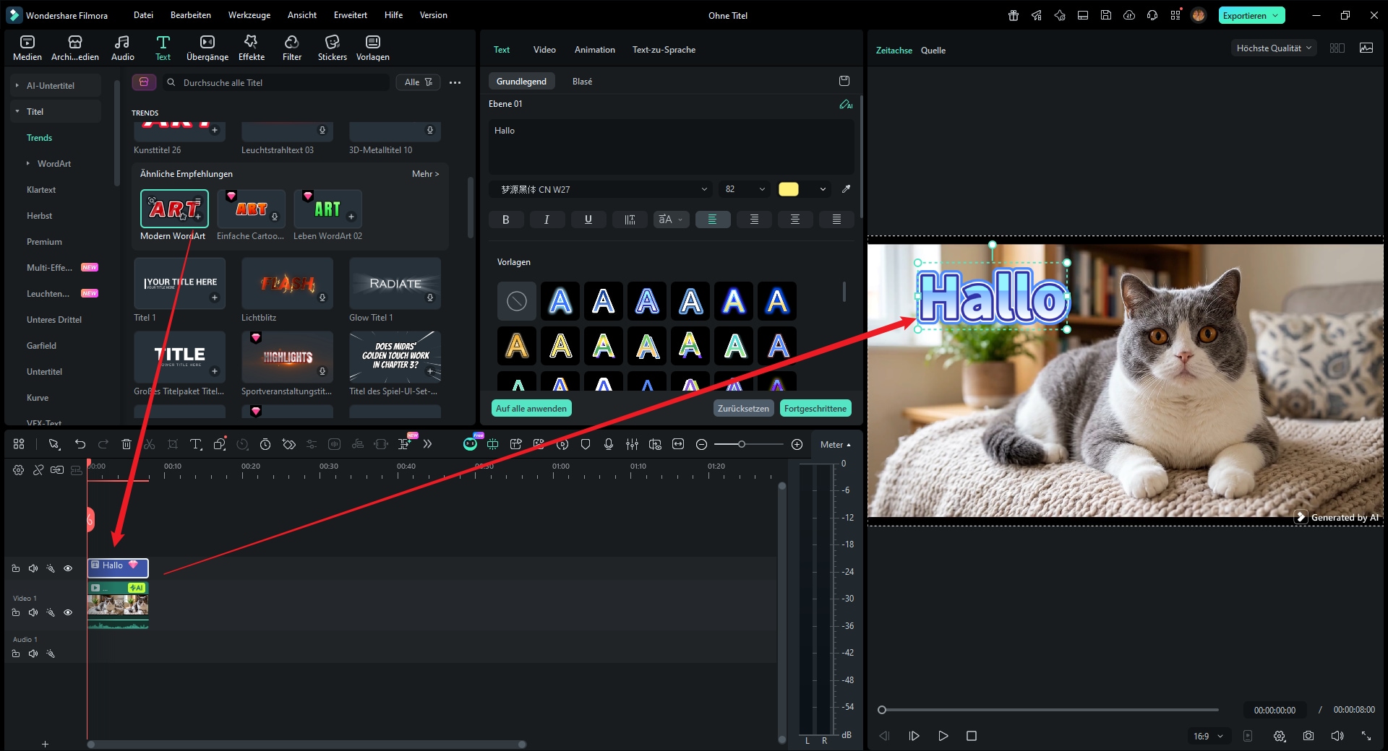Screen dimensions: 1388x751
Task: Click the Durchsuche alle Titel search field
Action: click(275, 82)
